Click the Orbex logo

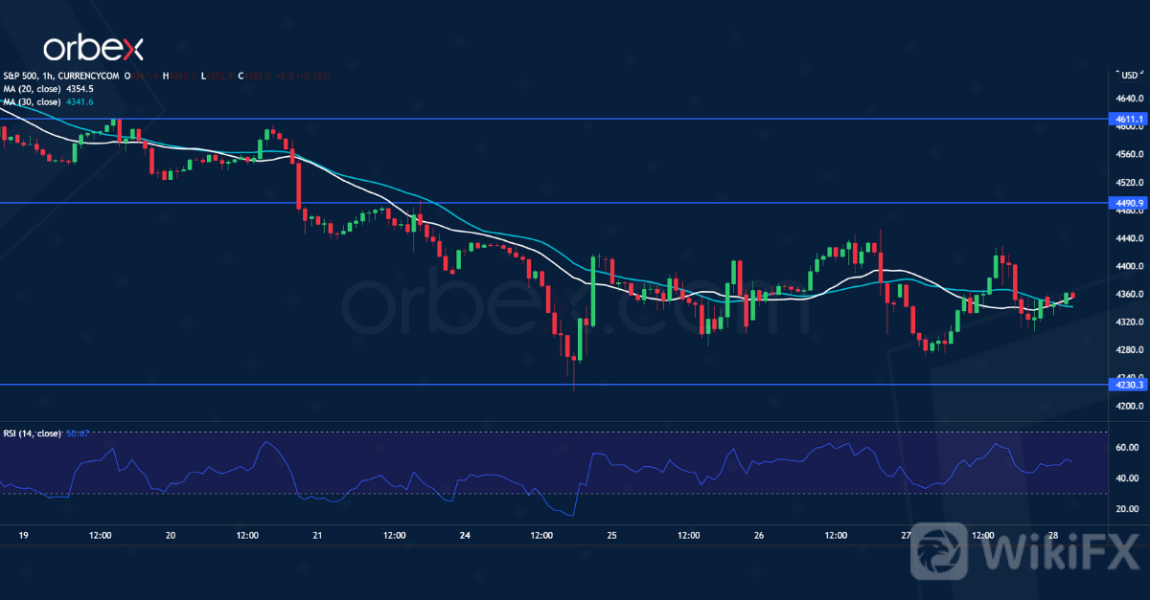(x=92, y=48)
